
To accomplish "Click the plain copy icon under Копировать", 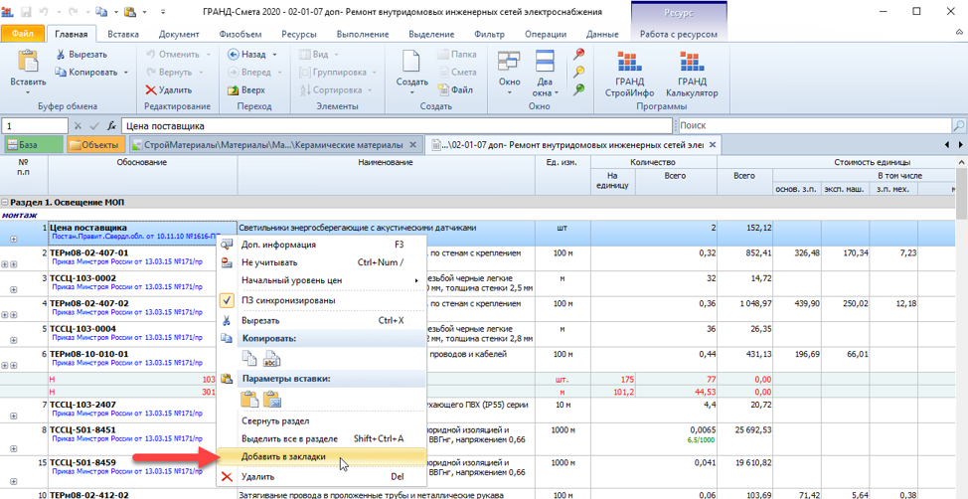I will 248,358.
